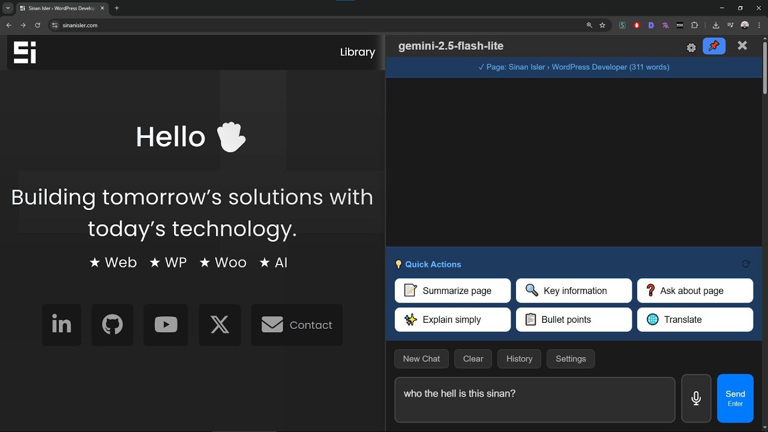This screenshot has width=768, height=432.
Task: Click the Clear button
Action: point(473,359)
